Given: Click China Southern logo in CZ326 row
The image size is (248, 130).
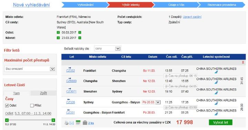Looking at the screenshot, I should pos(216,104).
